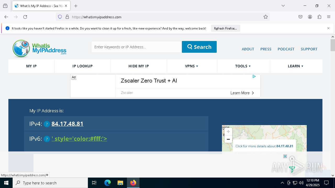Open Firefox application menu
Viewport: 335px width, 188px height.
tap(329, 17)
